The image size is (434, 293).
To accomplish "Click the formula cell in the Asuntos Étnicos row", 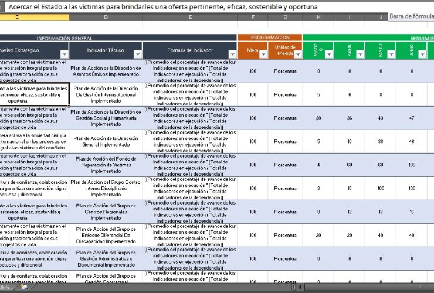I will point(190,71).
